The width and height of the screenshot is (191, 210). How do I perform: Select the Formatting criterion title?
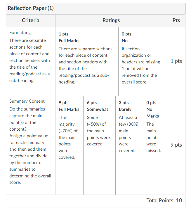20,33
